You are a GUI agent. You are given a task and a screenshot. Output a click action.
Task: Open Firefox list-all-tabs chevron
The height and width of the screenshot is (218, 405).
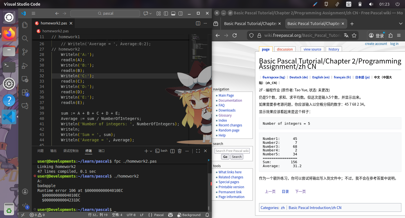coord(400,24)
